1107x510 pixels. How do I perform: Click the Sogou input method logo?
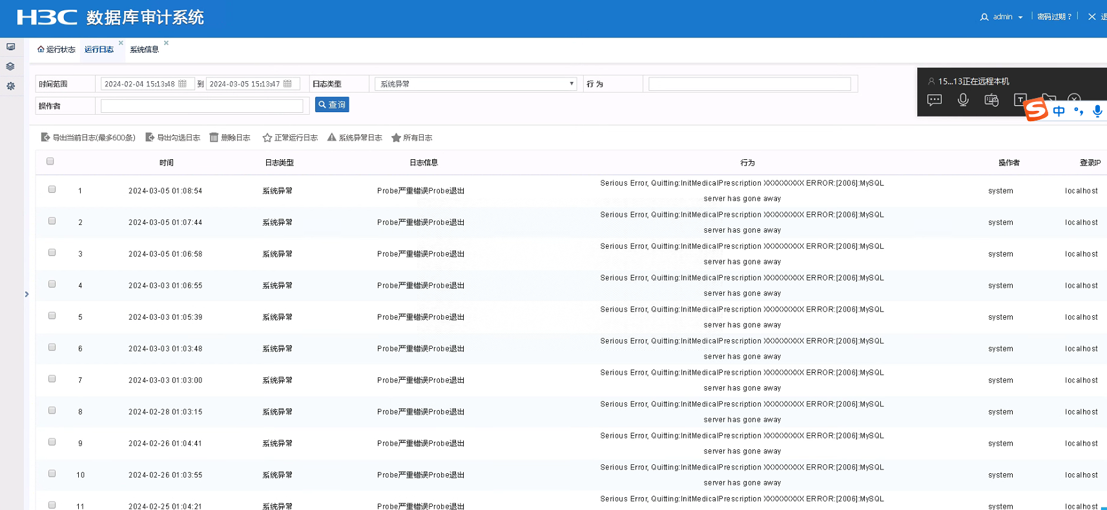pos(1036,110)
